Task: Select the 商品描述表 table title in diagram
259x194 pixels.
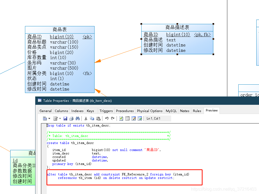Action: coord(177,27)
